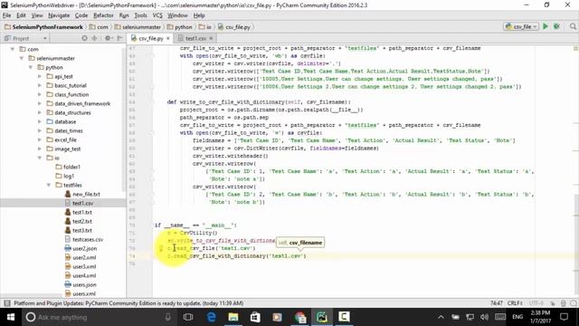Switch to csv_file.py tab
Viewport: 579px width, 326px height.
(x=151, y=38)
